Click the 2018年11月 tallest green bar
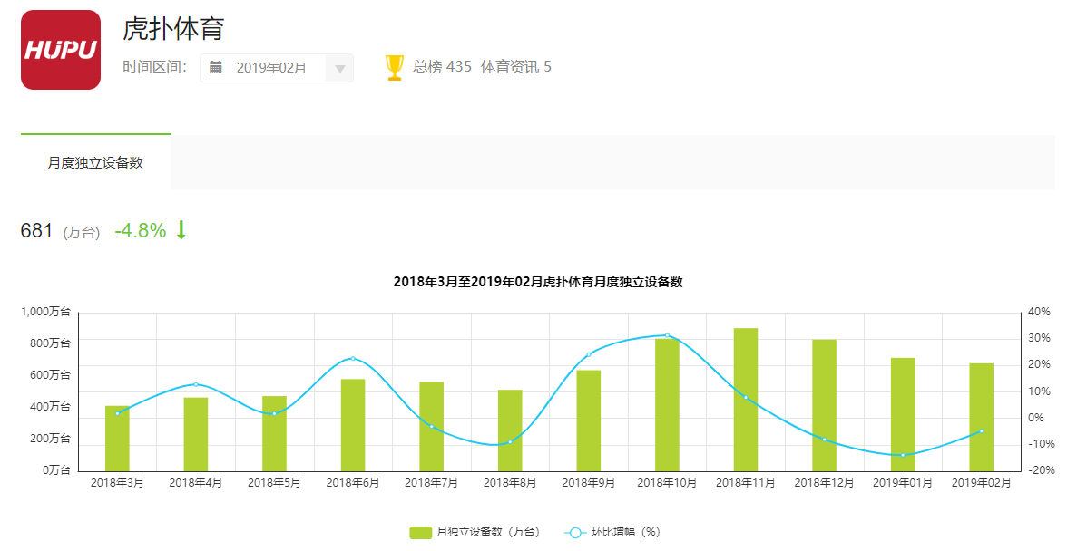1077x551 pixels. tap(746, 400)
